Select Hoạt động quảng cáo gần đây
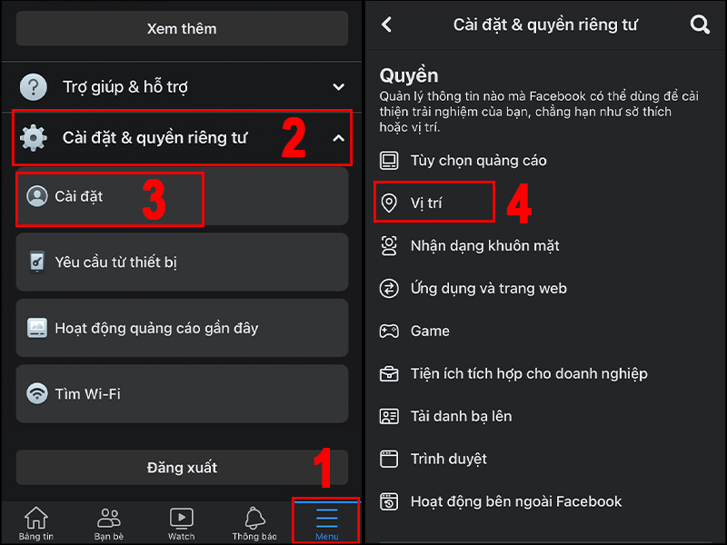 pos(182,328)
